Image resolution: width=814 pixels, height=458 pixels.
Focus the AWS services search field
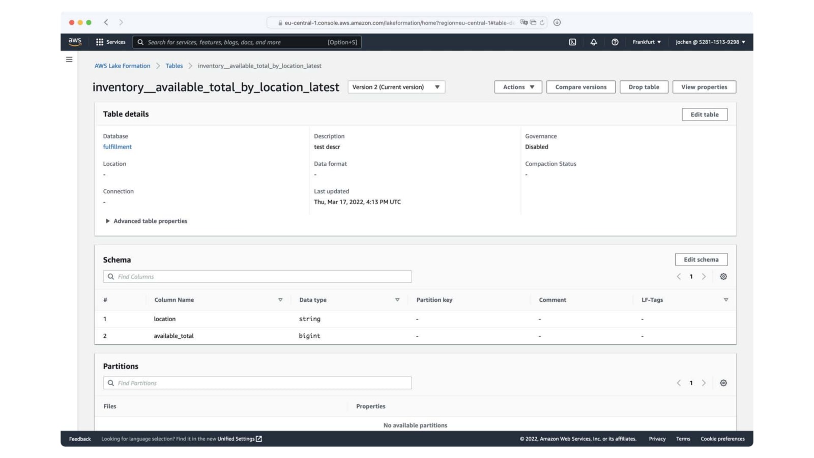(x=247, y=42)
